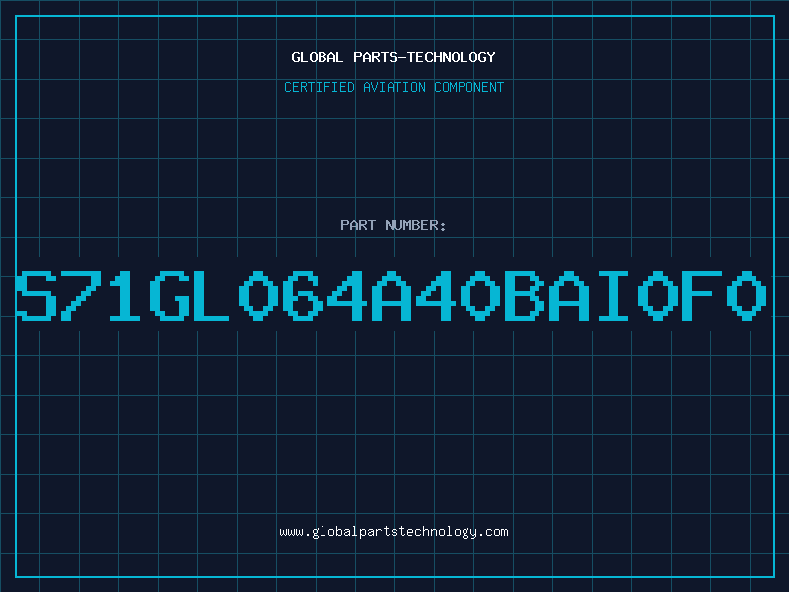Viewport: 789px width, 592px height.
Task: Click the PART NUMBER: label
Action: click(x=394, y=225)
